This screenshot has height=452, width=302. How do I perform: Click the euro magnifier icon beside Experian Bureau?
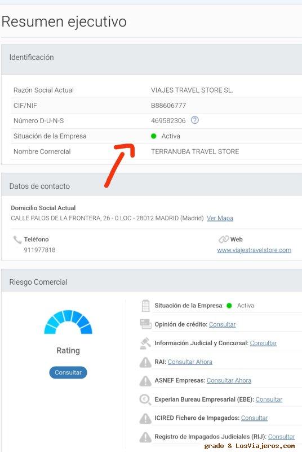pos(145,399)
